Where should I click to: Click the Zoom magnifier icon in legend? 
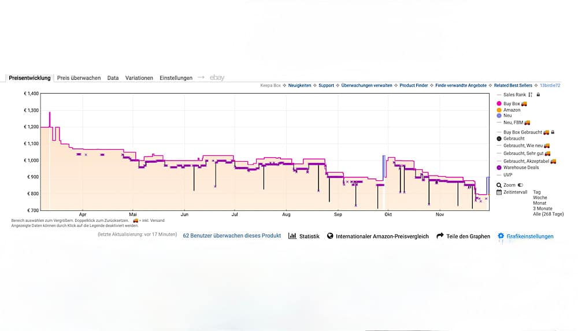click(499, 185)
